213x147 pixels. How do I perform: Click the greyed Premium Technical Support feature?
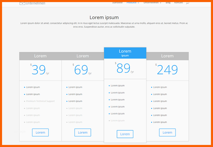[40, 101]
